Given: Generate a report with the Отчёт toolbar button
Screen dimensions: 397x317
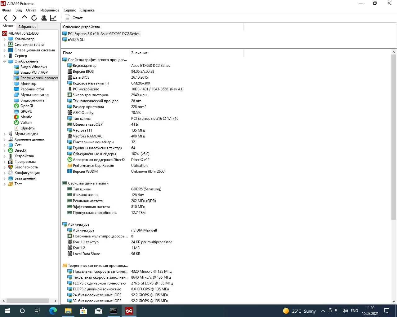Looking at the screenshot, I should [x=74, y=18].
